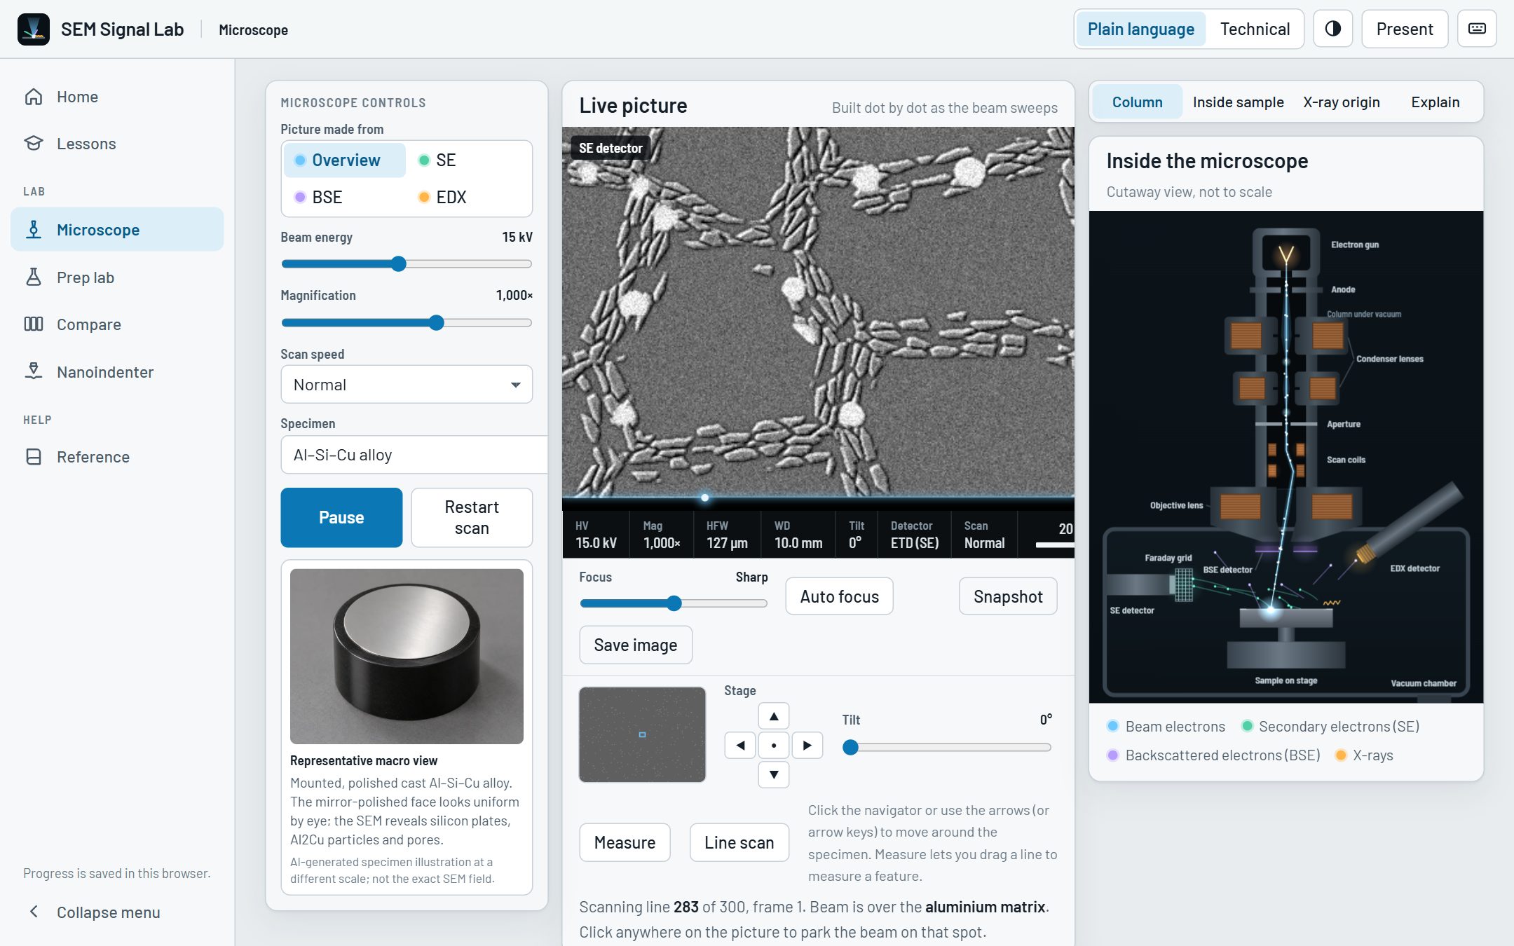Image resolution: width=1514 pixels, height=946 pixels.
Task: Take a Snapshot
Action: tap(1008, 596)
